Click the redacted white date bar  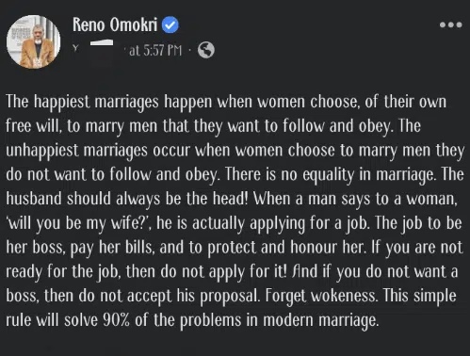(102, 42)
